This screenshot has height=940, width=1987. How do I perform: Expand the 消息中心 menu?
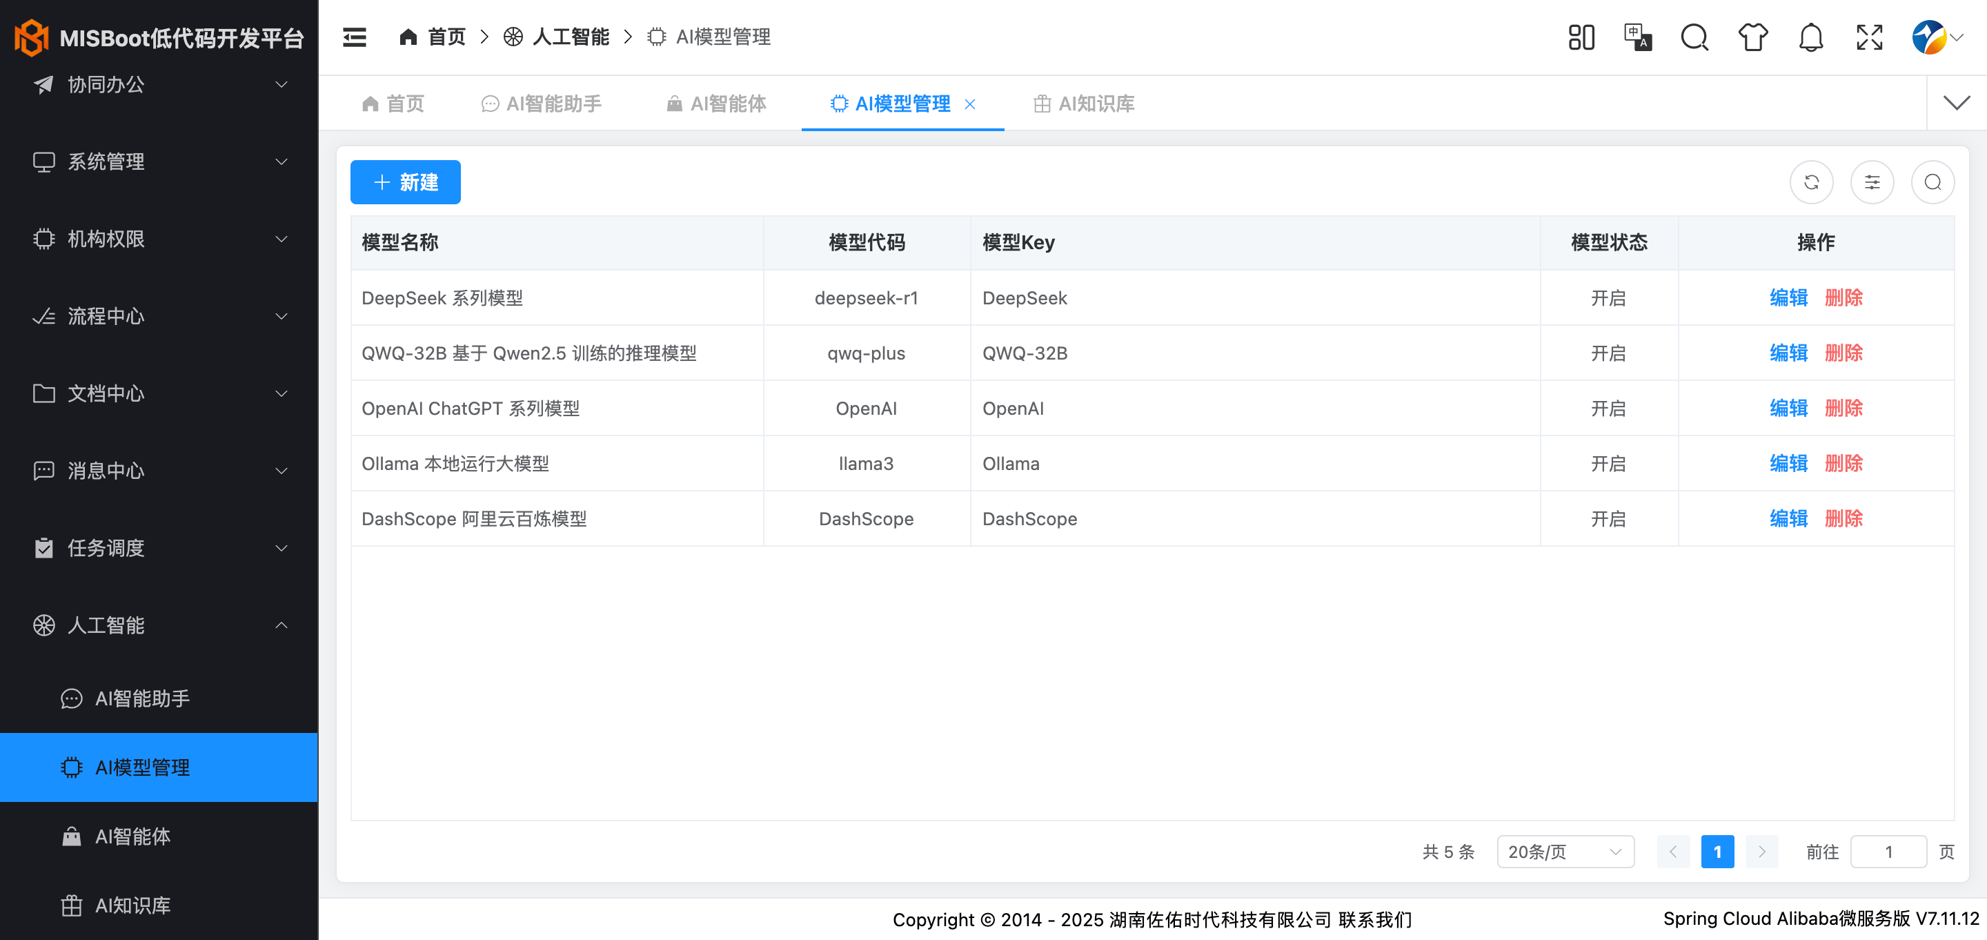pos(159,470)
